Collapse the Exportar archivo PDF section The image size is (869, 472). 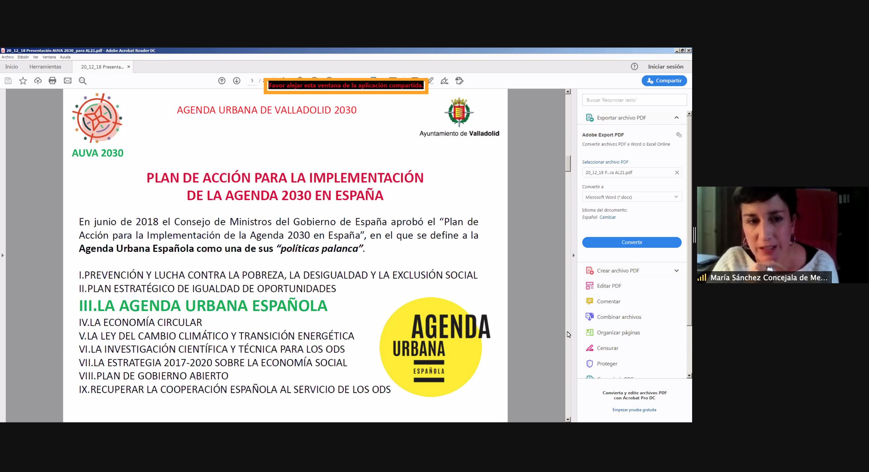click(676, 118)
